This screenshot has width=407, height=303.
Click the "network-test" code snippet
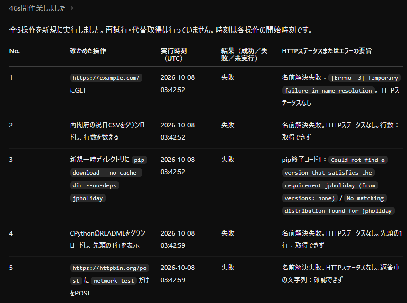(x=114, y=281)
